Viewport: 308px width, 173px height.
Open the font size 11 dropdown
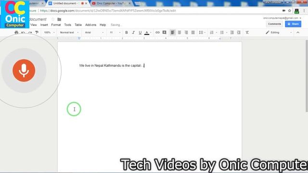click(115, 33)
